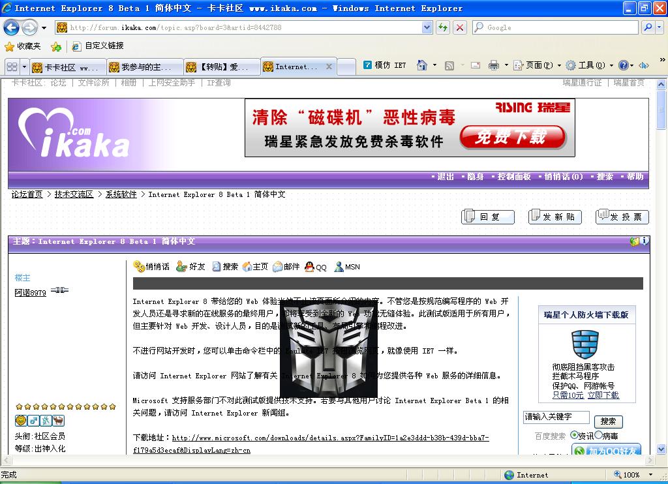Open the 论坛 link in top navigation

click(58, 83)
